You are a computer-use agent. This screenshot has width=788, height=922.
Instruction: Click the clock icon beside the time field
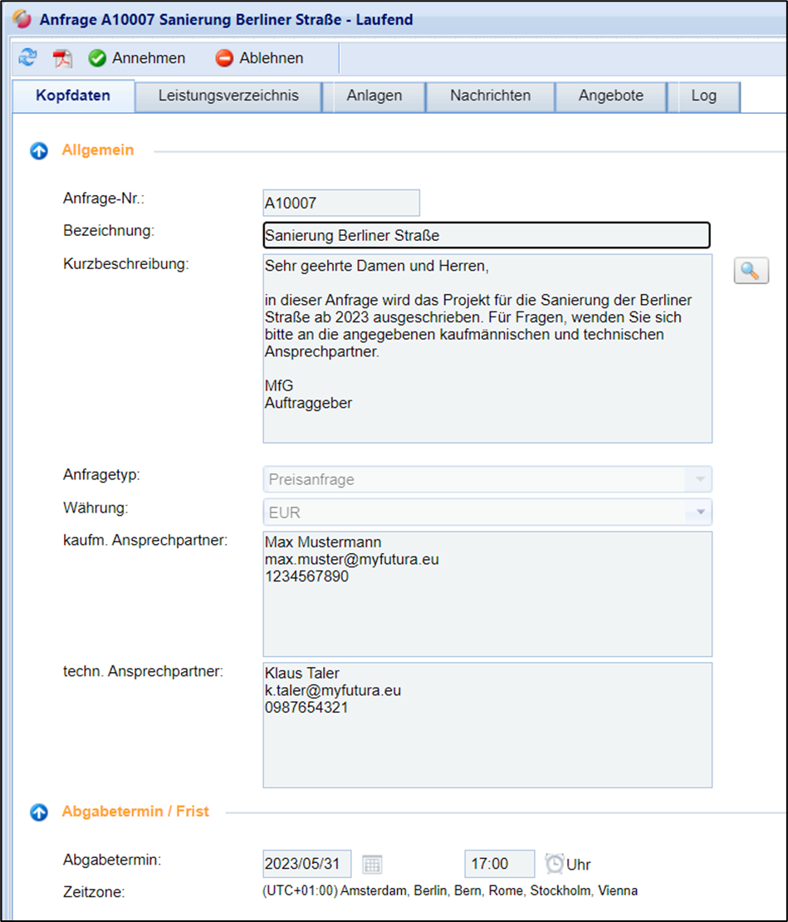pos(554,864)
